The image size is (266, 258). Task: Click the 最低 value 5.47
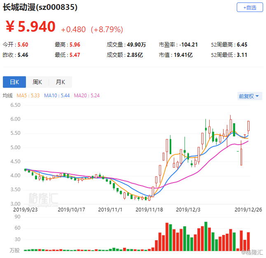[75, 55]
